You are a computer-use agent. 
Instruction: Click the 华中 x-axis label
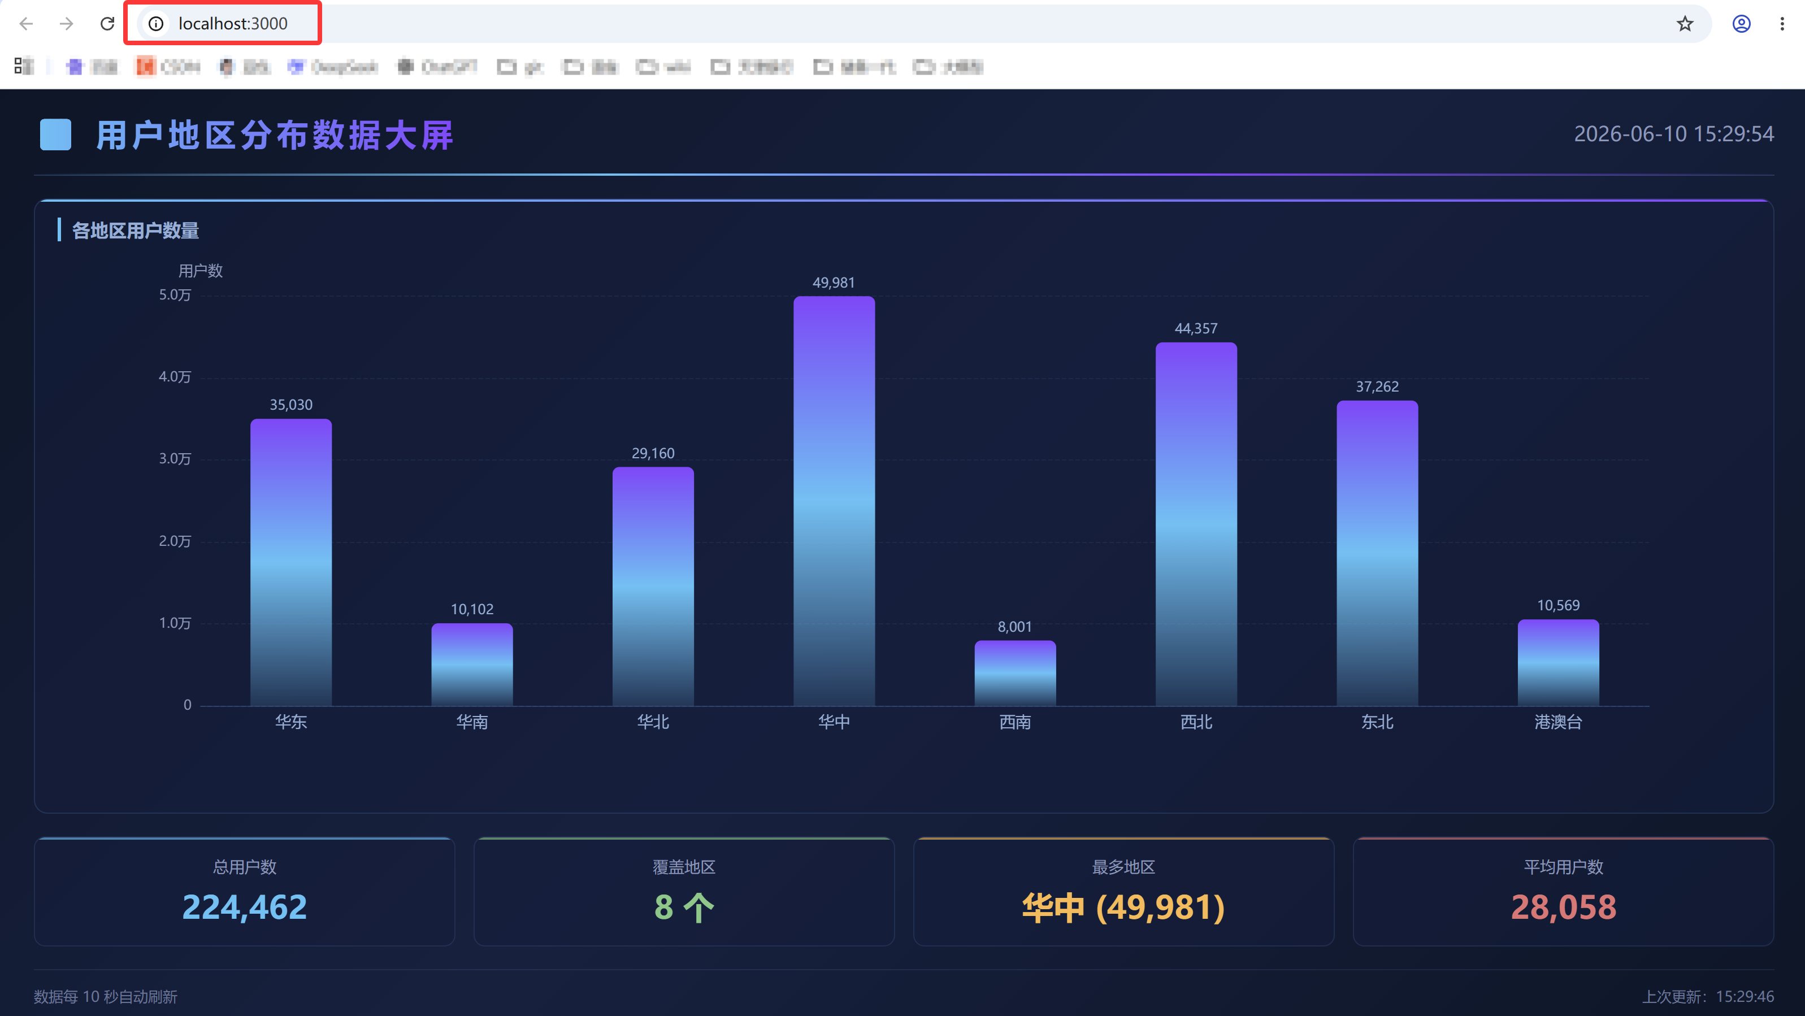click(834, 722)
